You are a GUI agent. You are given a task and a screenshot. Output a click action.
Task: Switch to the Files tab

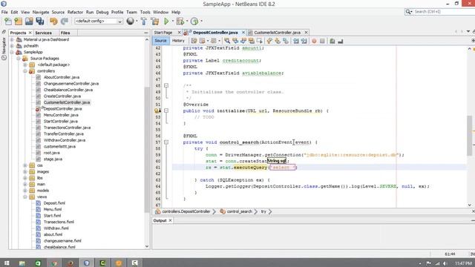click(65, 33)
